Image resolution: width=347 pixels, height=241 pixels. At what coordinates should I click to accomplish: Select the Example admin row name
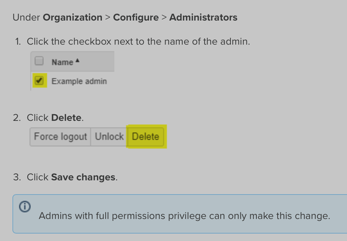(x=79, y=81)
